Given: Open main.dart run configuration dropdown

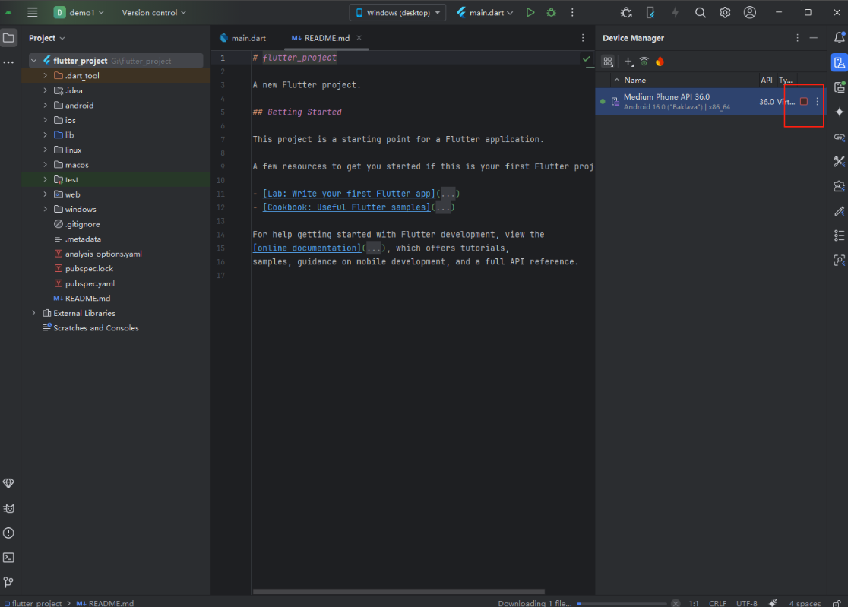Looking at the screenshot, I should tap(485, 12).
